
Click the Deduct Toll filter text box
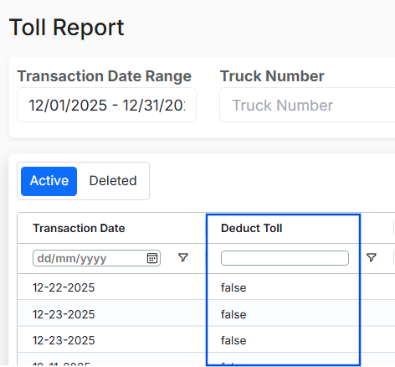pyautogui.click(x=285, y=258)
